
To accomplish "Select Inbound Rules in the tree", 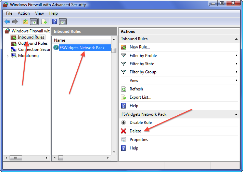I will (31, 37).
